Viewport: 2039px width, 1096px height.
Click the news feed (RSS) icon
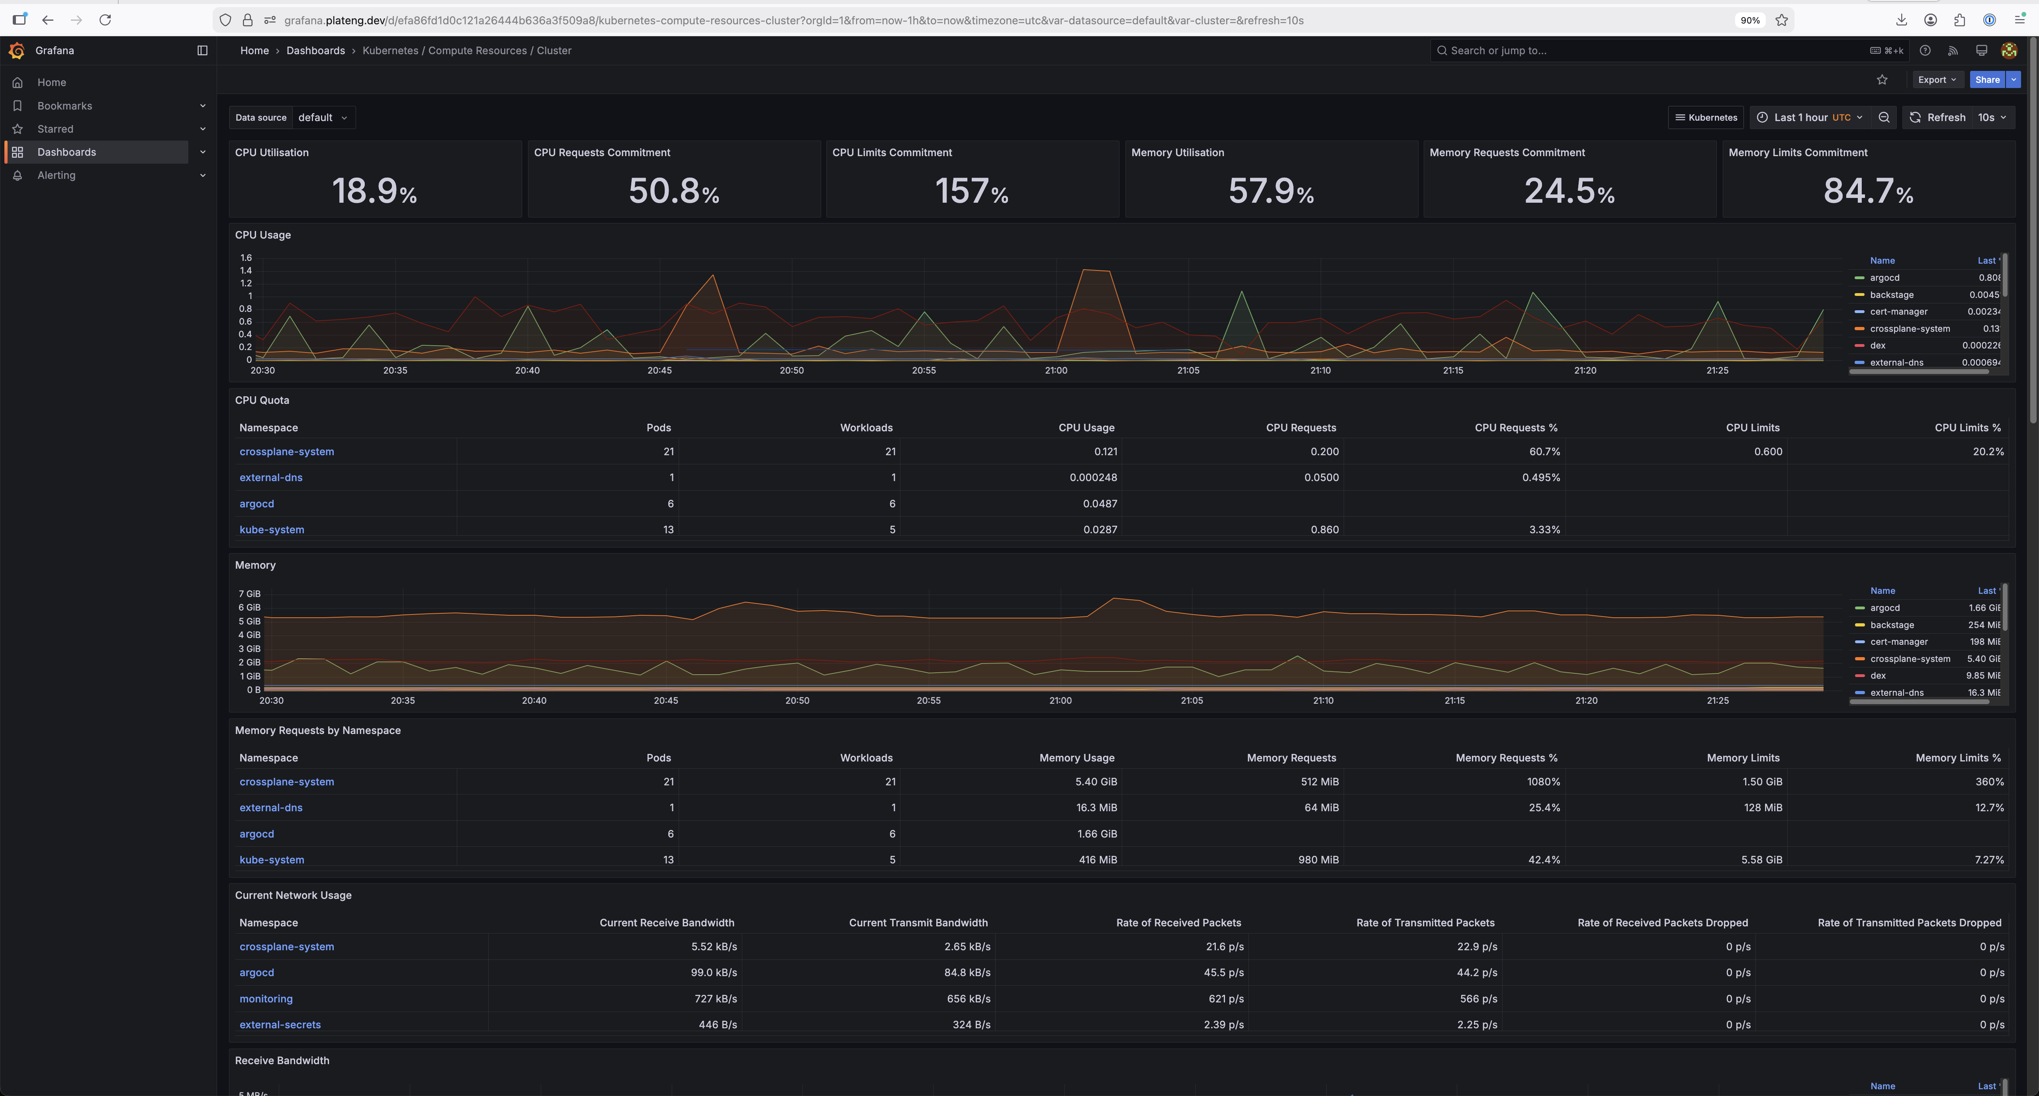tap(1953, 50)
